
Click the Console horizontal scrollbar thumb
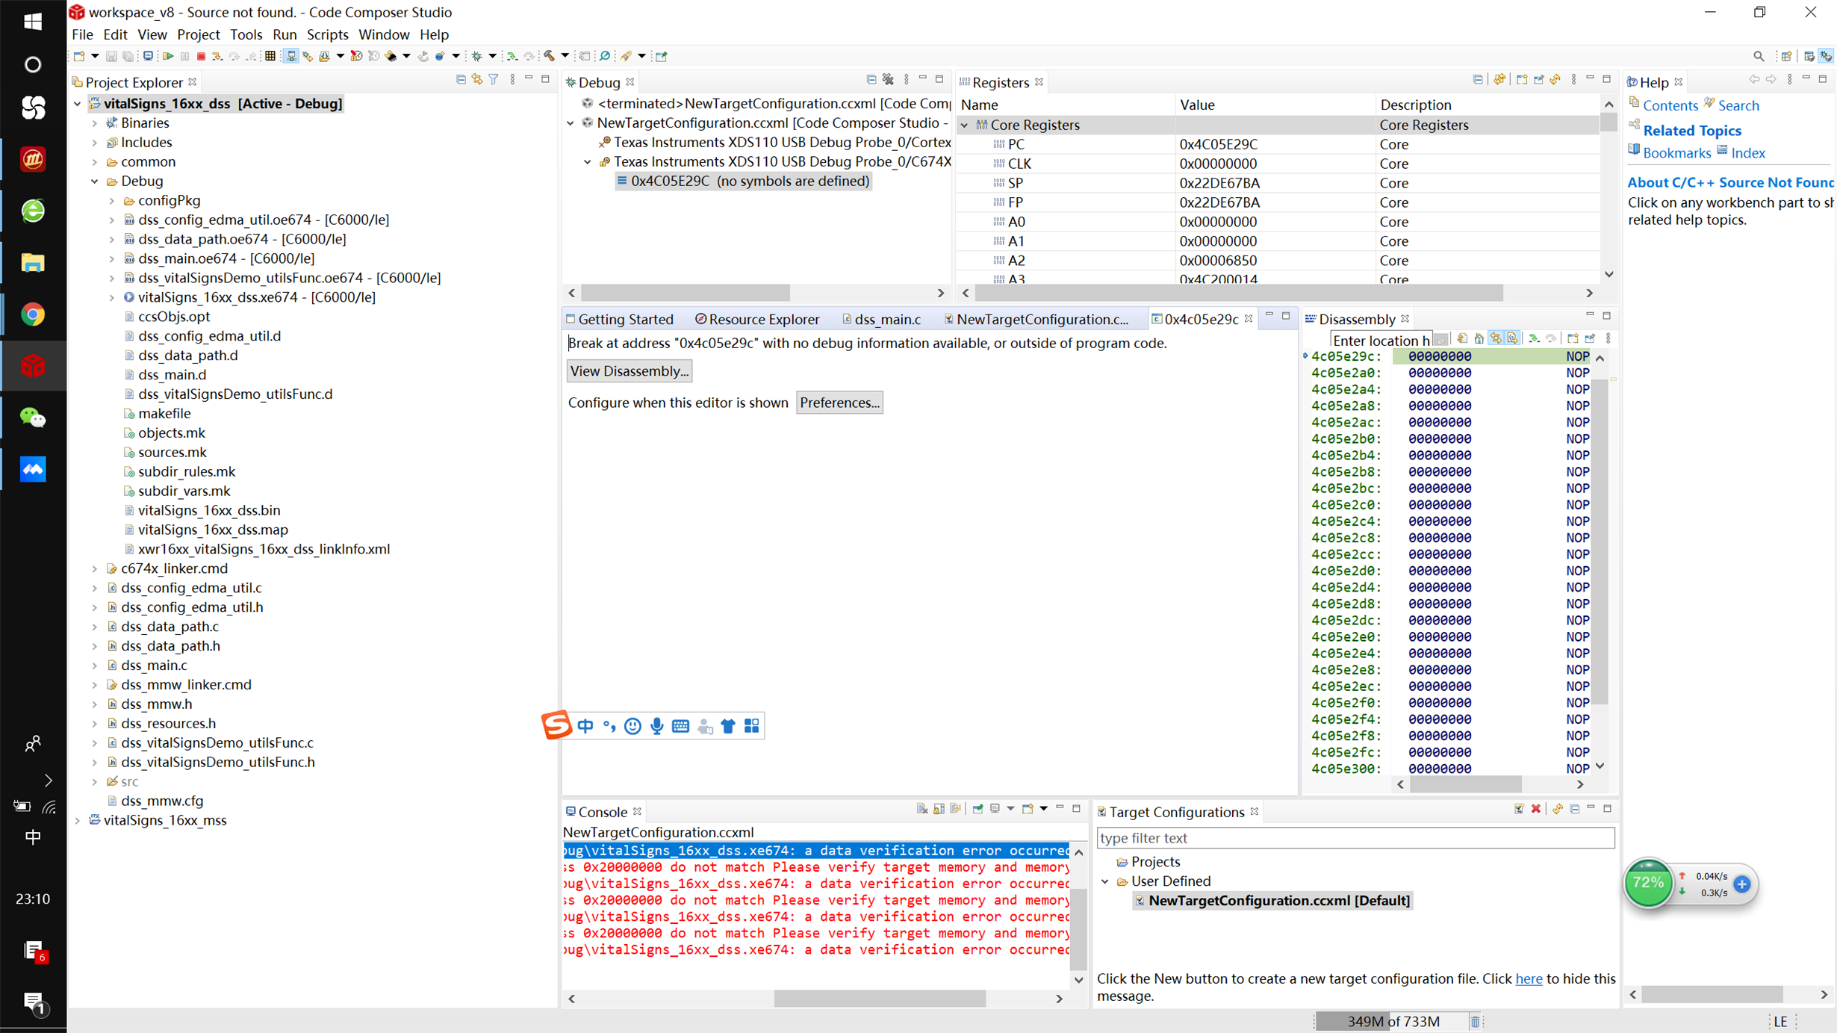point(879,999)
